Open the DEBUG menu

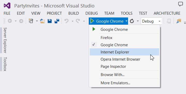92,13
